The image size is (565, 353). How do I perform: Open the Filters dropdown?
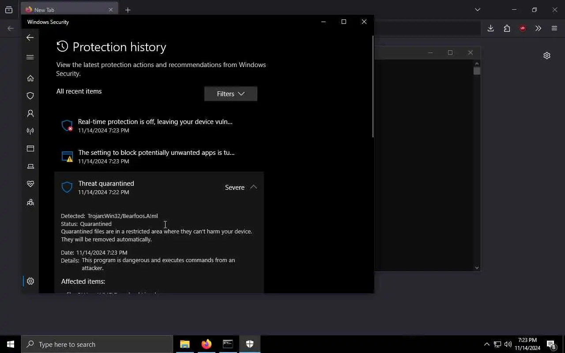coord(231,94)
